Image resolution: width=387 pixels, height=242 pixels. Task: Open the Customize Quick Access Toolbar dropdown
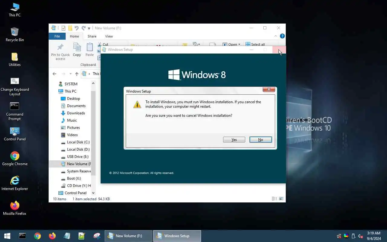pyautogui.click(x=89, y=28)
